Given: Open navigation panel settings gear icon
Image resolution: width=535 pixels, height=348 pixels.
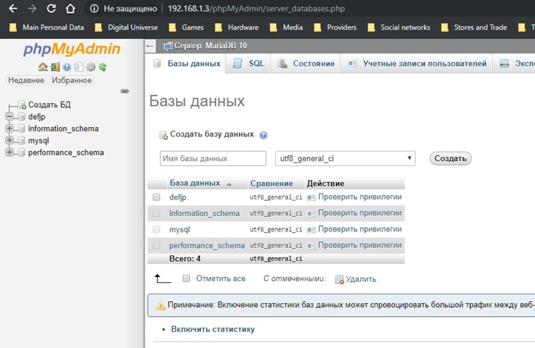Looking at the screenshot, I should (91, 67).
